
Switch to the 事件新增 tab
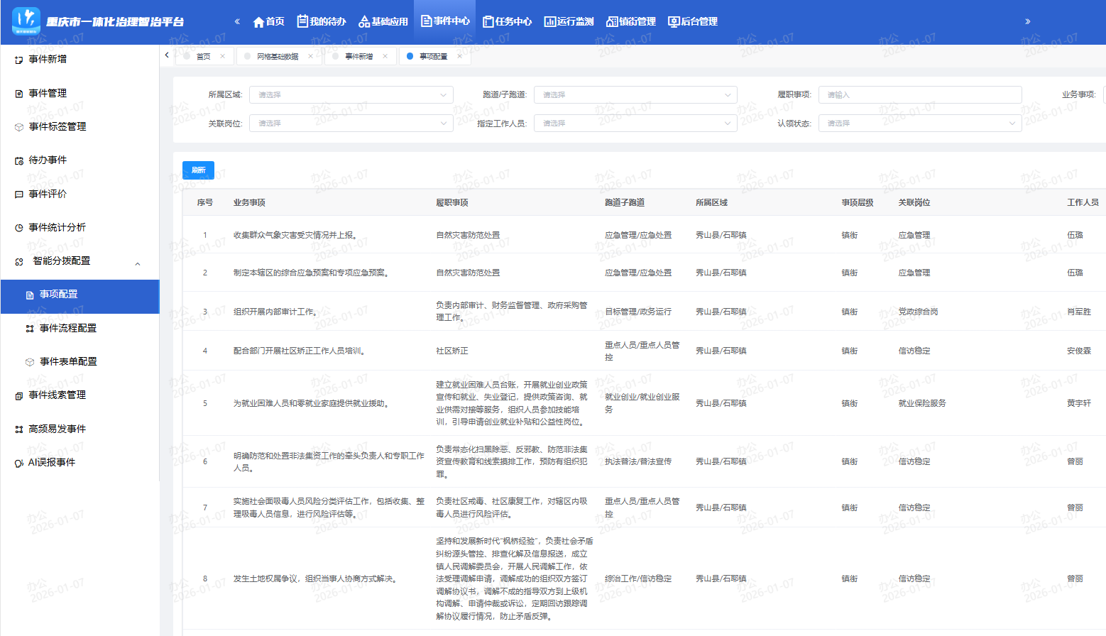pyautogui.click(x=358, y=57)
